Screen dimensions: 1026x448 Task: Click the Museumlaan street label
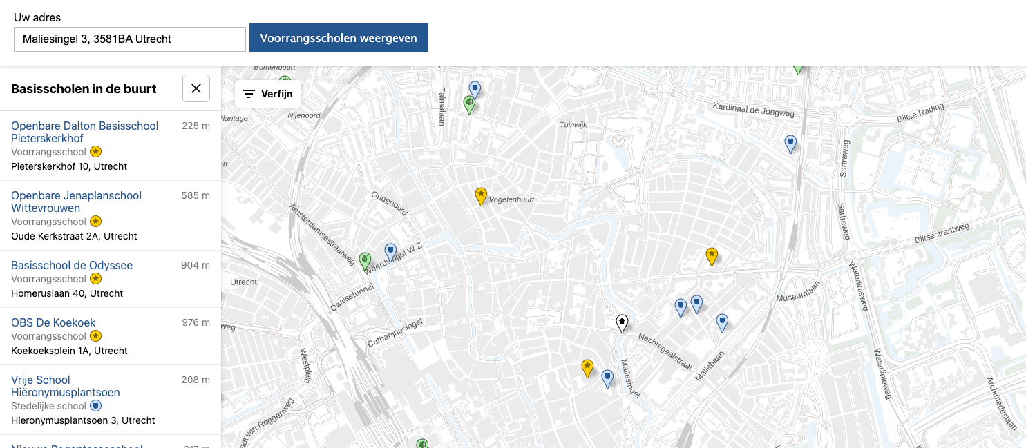pos(799,293)
